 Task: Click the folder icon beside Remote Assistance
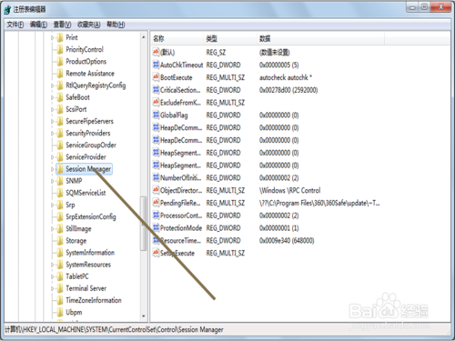click(x=60, y=74)
